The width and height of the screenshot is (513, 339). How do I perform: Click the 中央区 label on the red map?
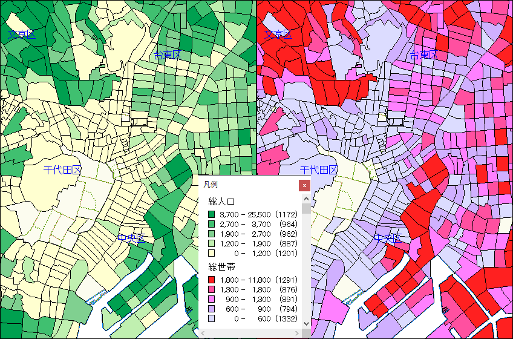tap(387, 238)
